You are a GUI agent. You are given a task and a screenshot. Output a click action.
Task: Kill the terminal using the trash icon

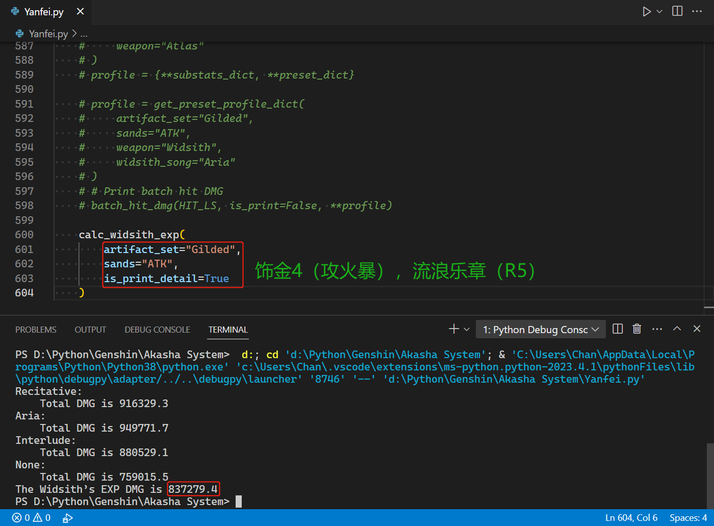click(x=637, y=329)
